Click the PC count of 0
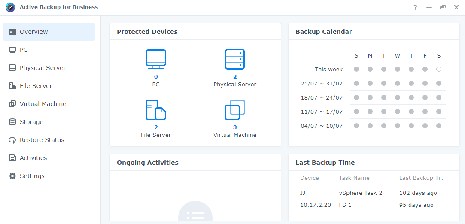 156,77
